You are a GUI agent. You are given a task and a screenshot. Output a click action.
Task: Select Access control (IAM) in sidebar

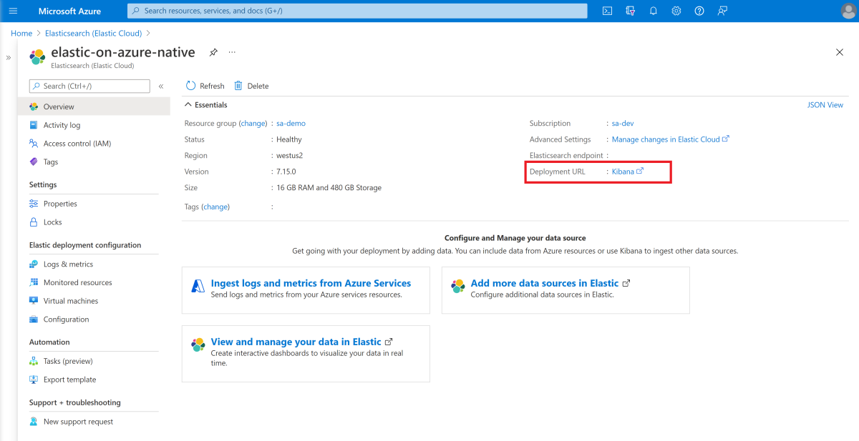pos(77,144)
